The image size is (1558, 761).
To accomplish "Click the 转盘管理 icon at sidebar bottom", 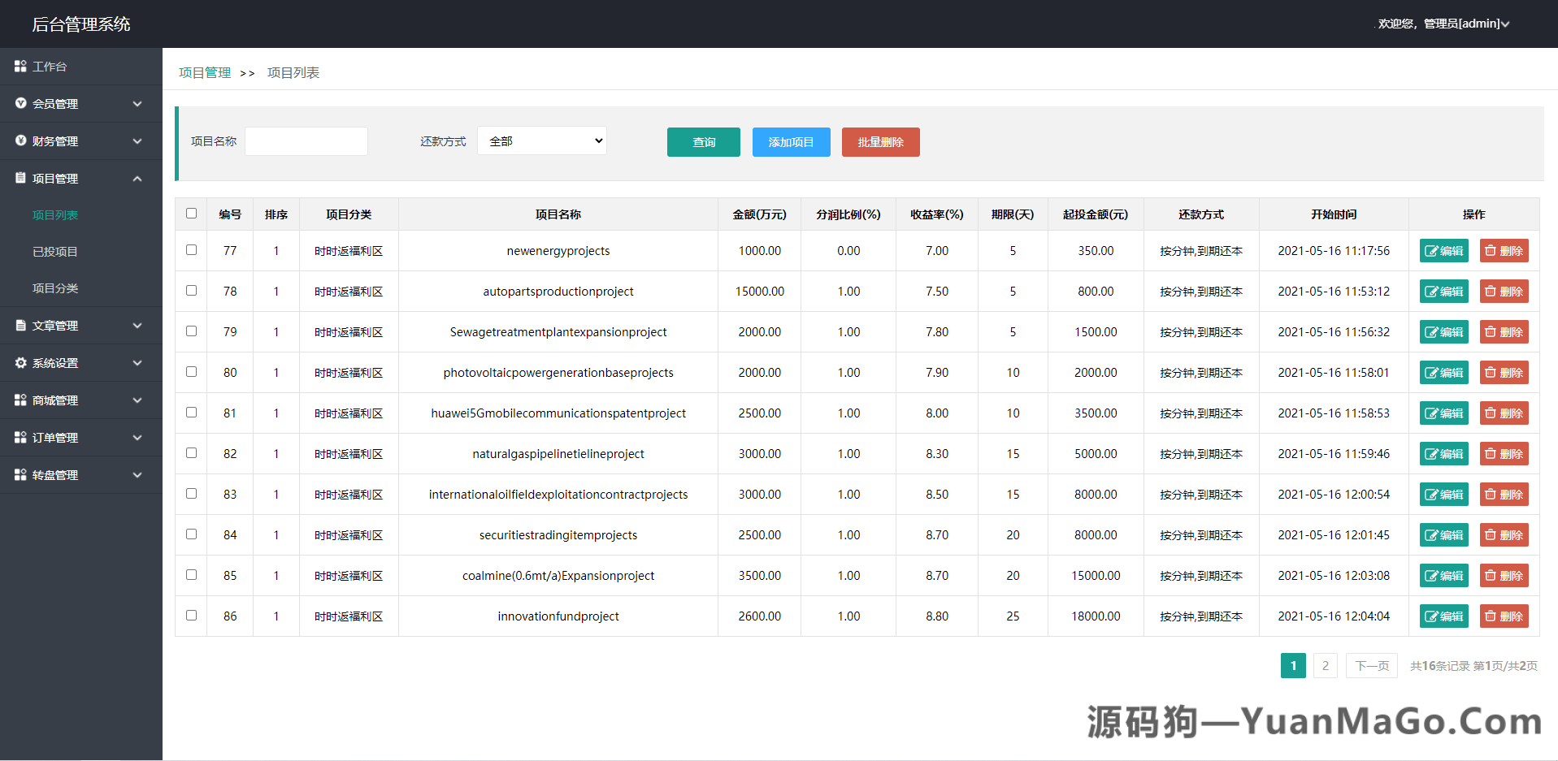I will (x=20, y=474).
